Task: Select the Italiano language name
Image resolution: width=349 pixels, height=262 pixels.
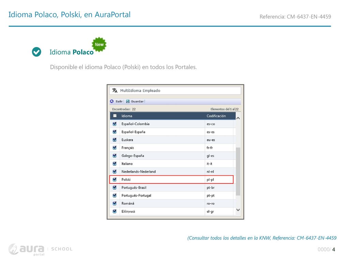Action: click(x=127, y=164)
